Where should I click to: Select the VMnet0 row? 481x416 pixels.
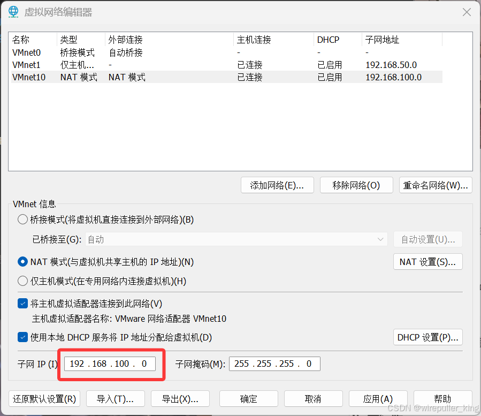point(227,52)
